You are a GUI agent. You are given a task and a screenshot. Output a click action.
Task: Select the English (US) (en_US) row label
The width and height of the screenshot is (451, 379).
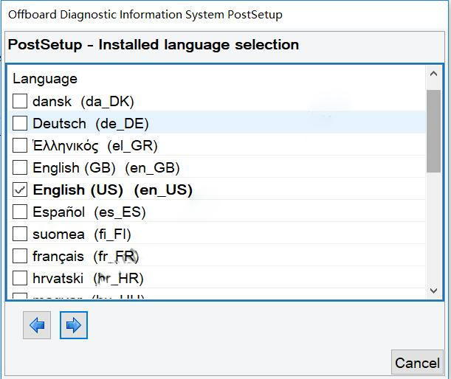[x=112, y=189]
